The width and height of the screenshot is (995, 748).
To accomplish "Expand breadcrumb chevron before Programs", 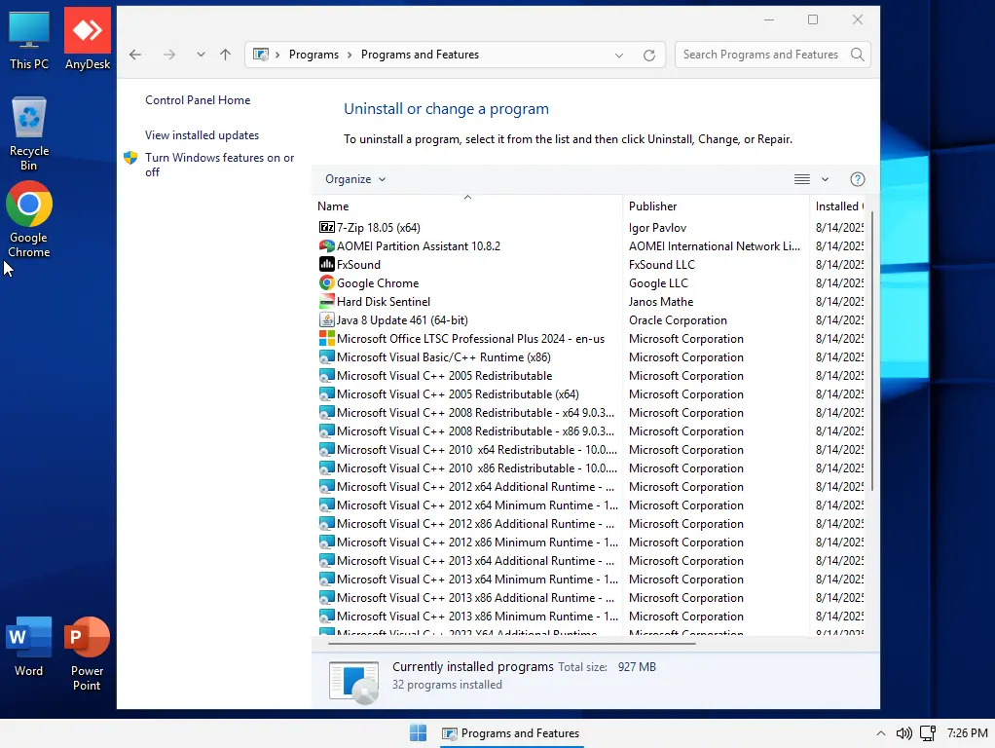I will coord(277,55).
